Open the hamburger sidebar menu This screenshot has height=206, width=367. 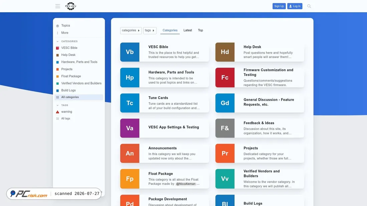tap(58, 6)
